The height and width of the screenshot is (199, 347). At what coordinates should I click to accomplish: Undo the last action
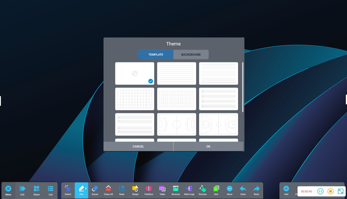243,190
